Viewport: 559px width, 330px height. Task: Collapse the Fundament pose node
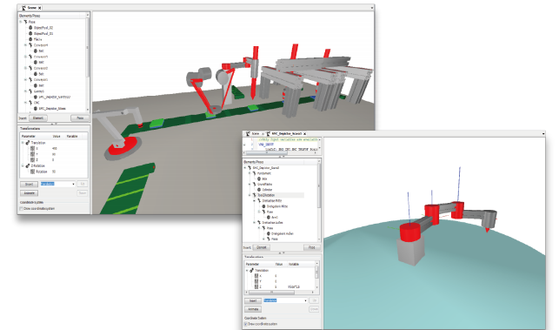coord(250,173)
